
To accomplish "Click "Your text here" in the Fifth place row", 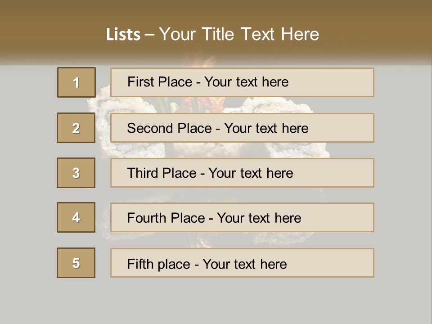I will point(244,264).
